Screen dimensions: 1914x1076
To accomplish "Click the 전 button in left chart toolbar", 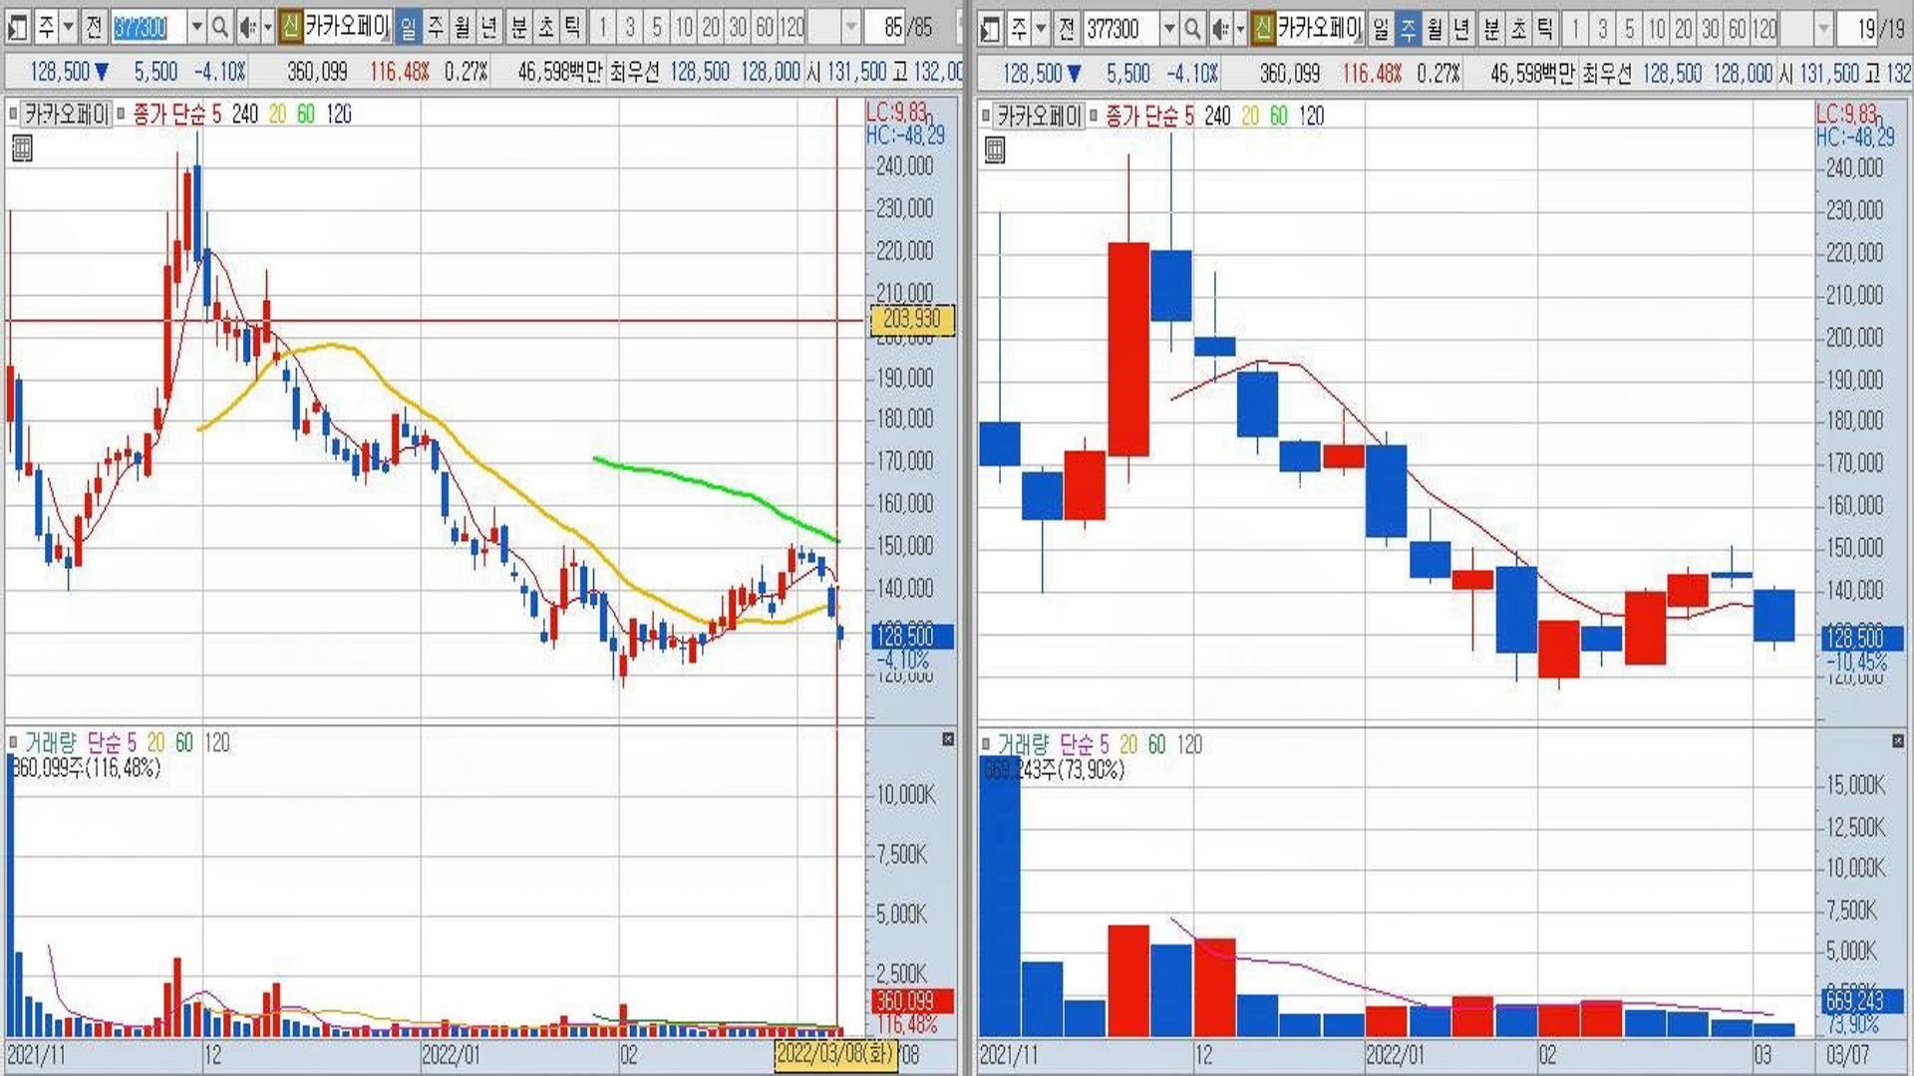I will (x=94, y=28).
